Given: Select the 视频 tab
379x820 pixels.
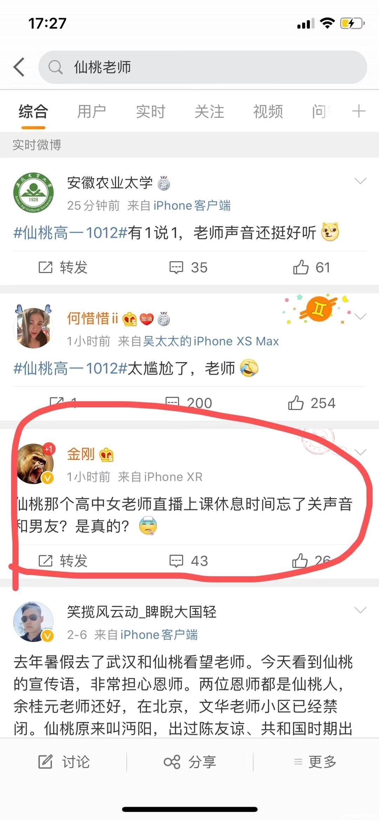Looking at the screenshot, I should (x=268, y=112).
